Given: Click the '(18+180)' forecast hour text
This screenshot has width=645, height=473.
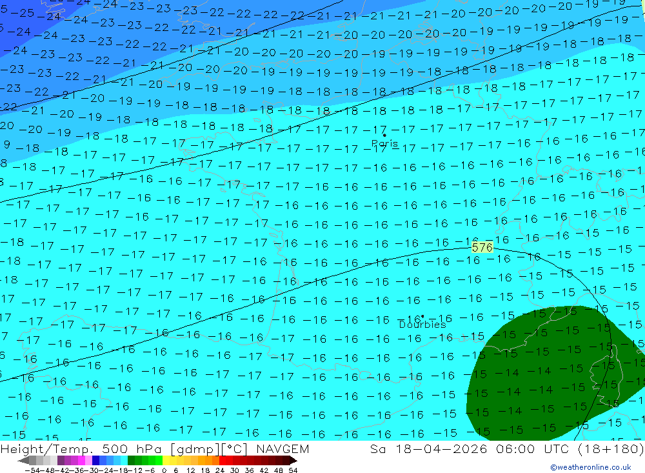Looking at the screenshot, I should (611, 448).
